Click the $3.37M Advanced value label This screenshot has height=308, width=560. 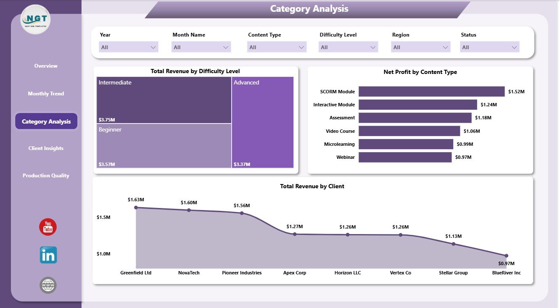click(242, 164)
